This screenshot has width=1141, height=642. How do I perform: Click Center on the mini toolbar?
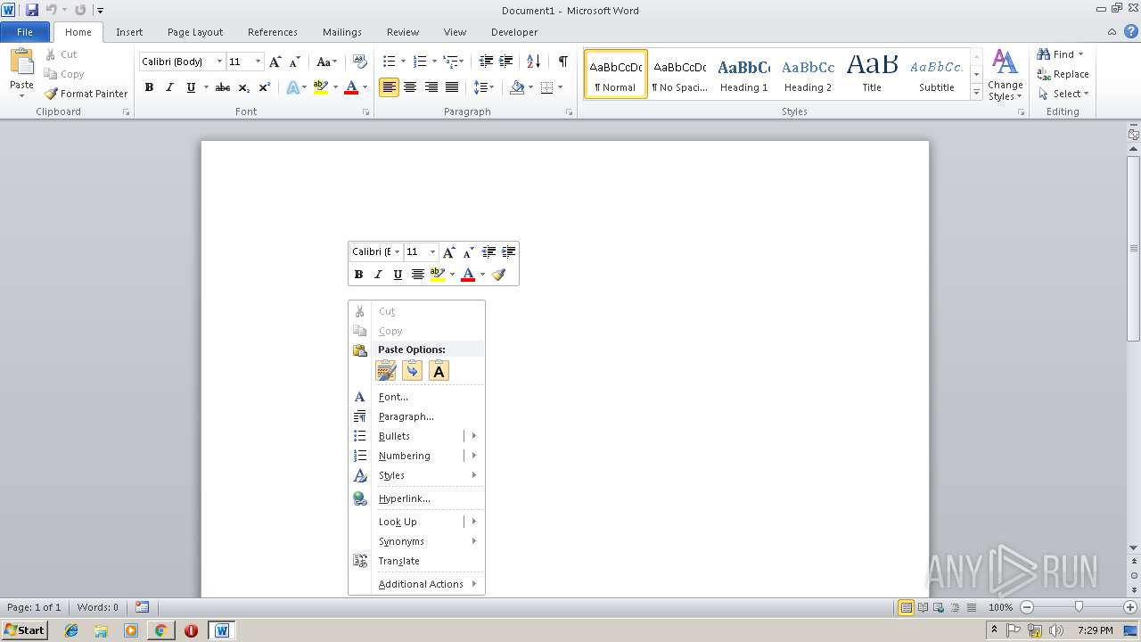coord(417,275)
